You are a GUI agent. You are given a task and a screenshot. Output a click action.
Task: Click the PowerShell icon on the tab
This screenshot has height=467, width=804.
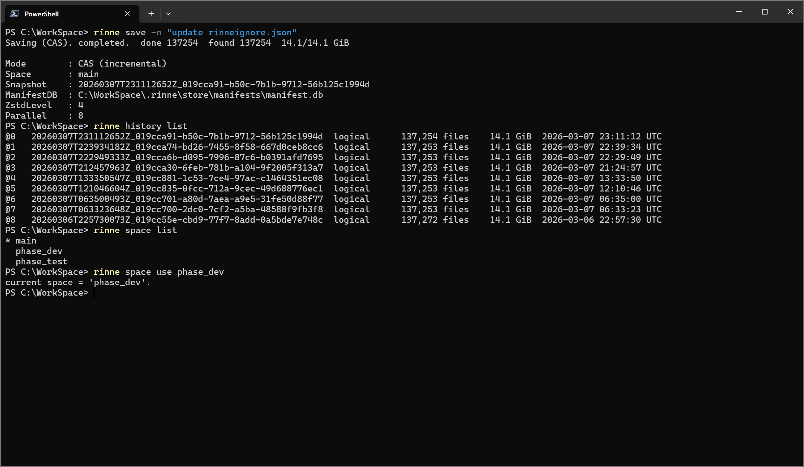tap(15, 13)
